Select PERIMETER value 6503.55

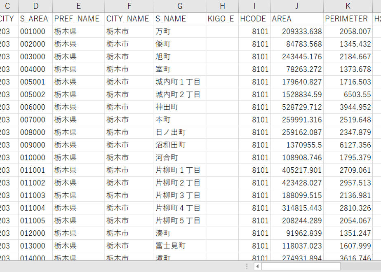click(348, 94)
